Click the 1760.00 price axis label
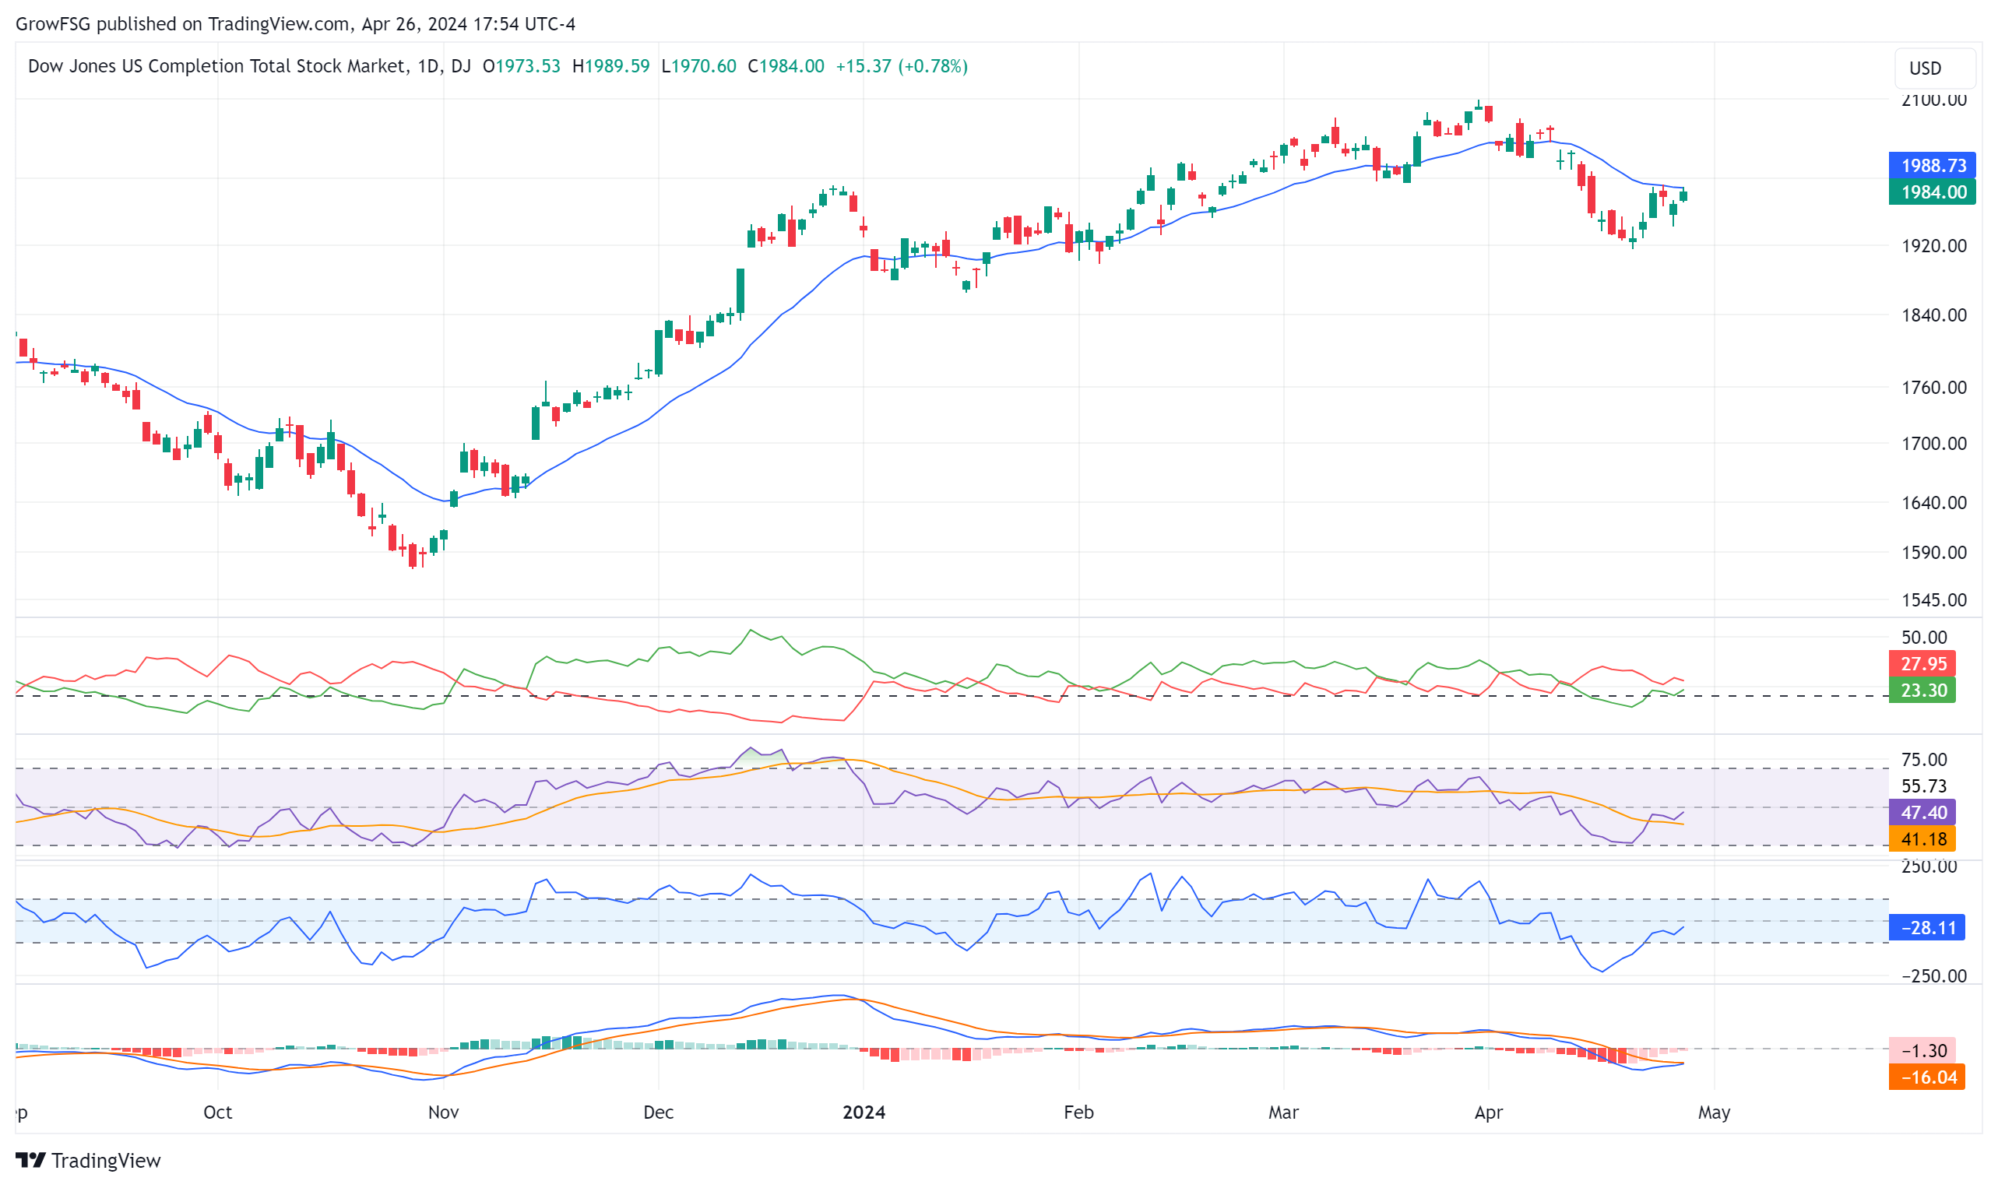Viewport: 1998px width, 1188px height. tap(1933, 388)
